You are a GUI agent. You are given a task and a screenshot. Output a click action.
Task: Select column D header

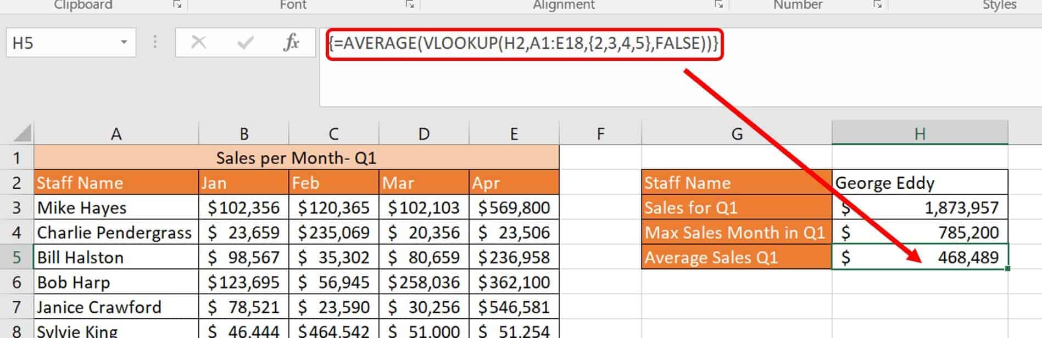pyautogui.click(x=424, y=133)
